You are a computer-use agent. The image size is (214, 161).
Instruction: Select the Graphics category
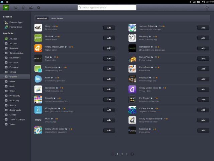click(x=15, y=77)
